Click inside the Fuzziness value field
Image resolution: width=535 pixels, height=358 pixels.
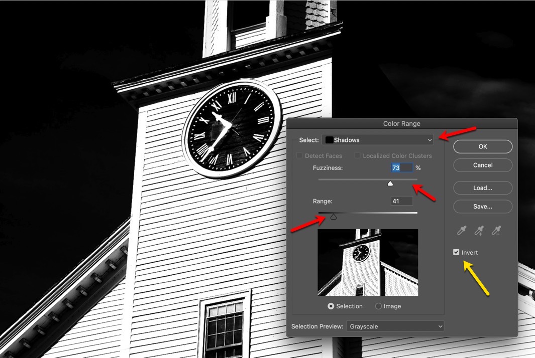401,168
